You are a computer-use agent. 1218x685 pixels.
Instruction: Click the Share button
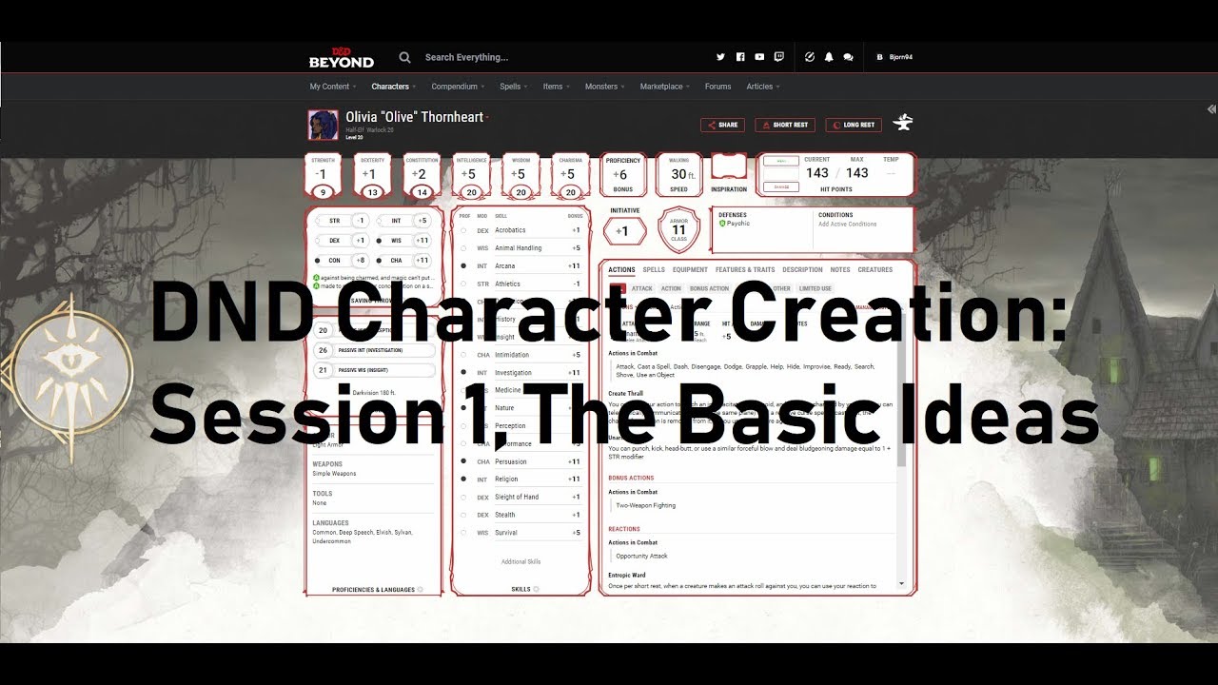pos(722,125)
